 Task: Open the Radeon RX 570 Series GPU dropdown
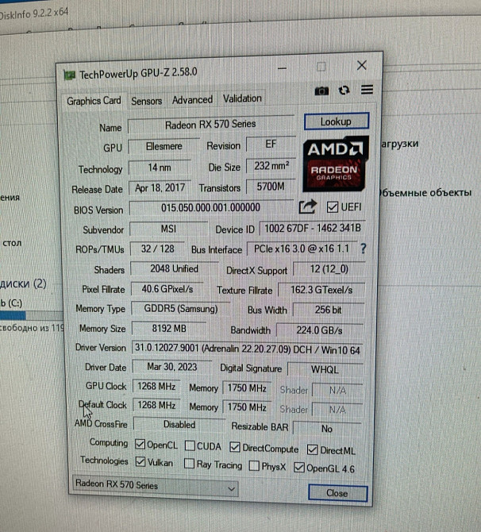tap(156, 486)
